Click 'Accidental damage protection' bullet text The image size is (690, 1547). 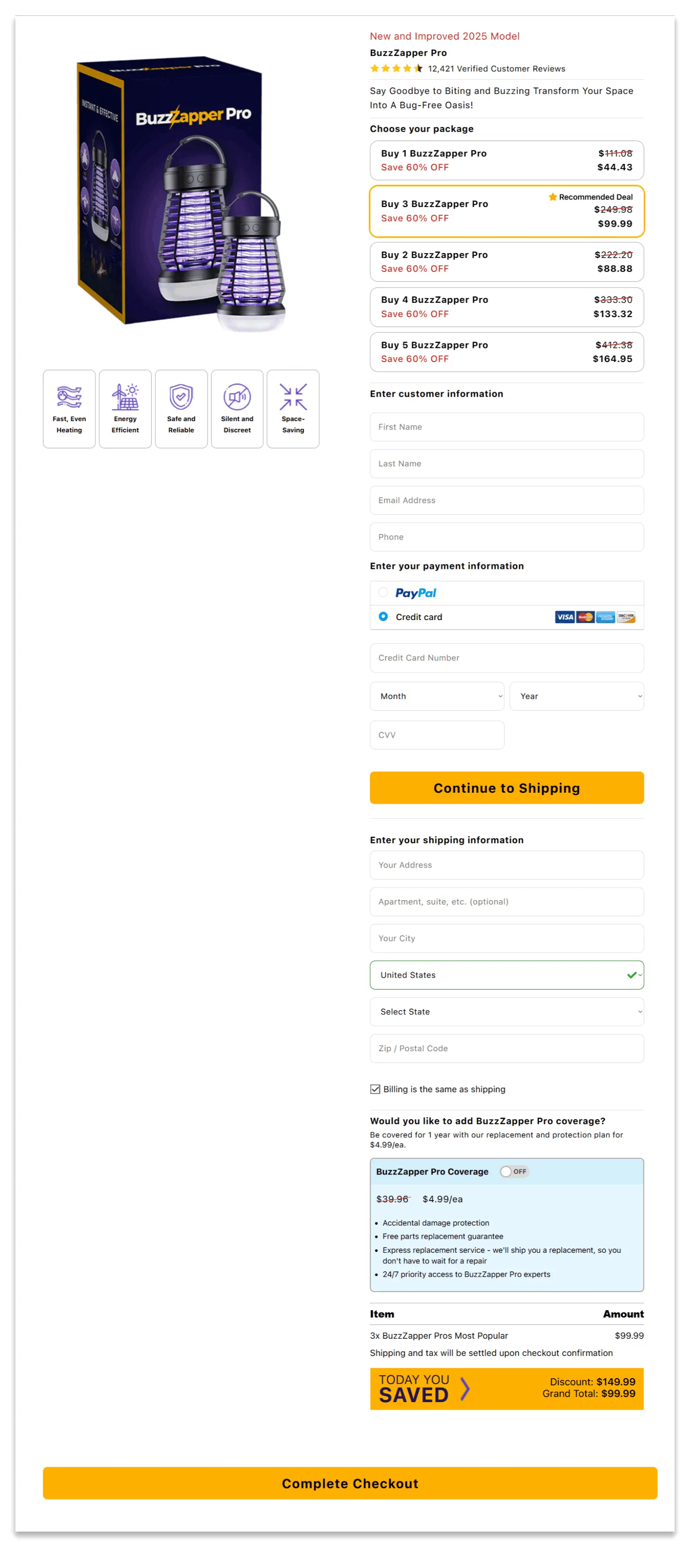436,1223
